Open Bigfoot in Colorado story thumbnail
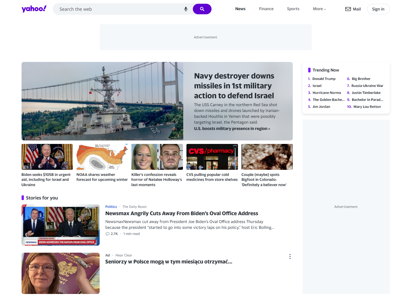Image resolution: width=409 pixels, height=296 pixels. (x=267, y=157)
